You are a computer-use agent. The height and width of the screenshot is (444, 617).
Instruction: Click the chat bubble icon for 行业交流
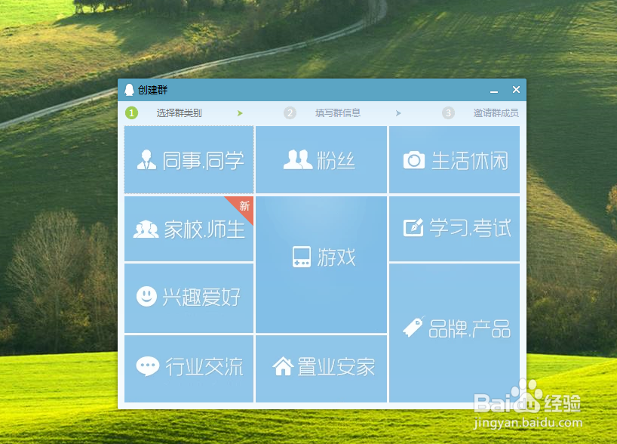click(x=148, y=366)
